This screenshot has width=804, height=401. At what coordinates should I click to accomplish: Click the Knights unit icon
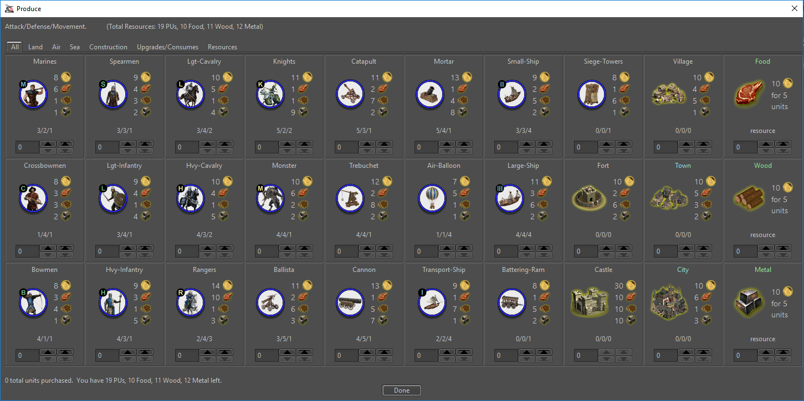[270, 95]
